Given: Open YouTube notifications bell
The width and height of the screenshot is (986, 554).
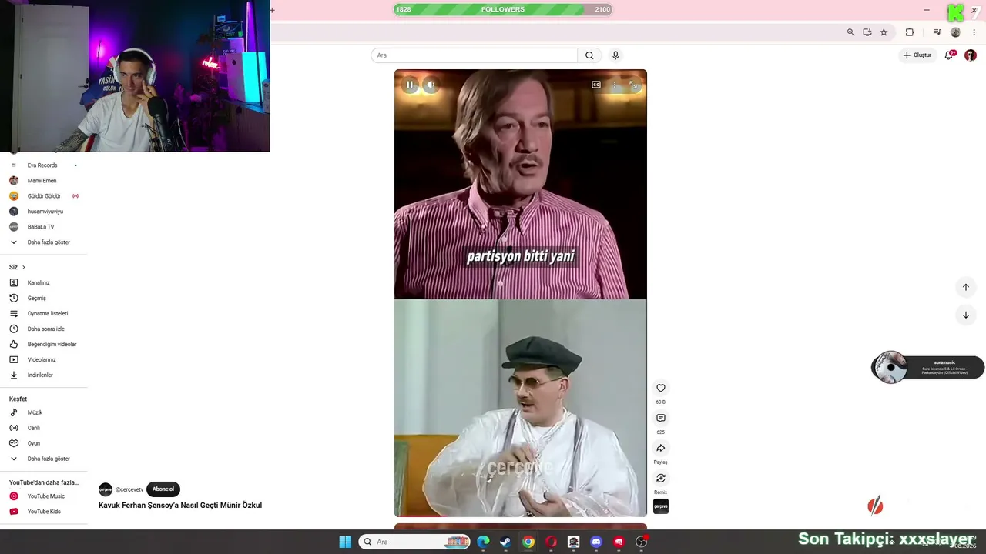Looking at the screenshot, I should tap(949, 55).
